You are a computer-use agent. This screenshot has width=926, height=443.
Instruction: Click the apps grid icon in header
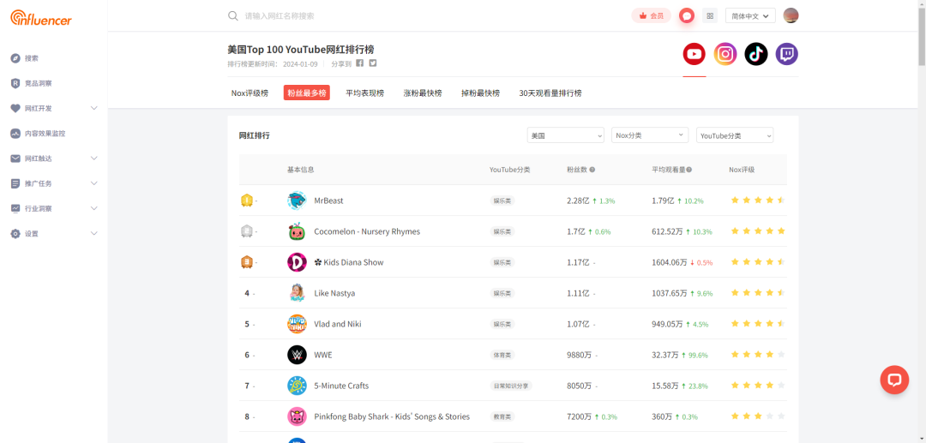pos(710,15)
